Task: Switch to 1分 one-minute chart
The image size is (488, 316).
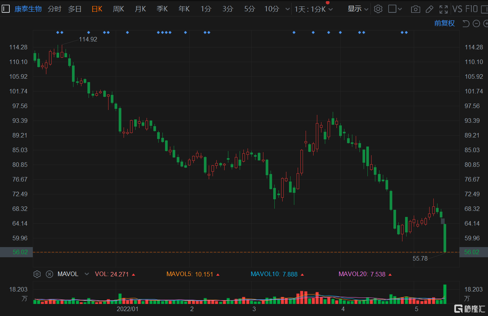Action: click(x=206, y=9)
